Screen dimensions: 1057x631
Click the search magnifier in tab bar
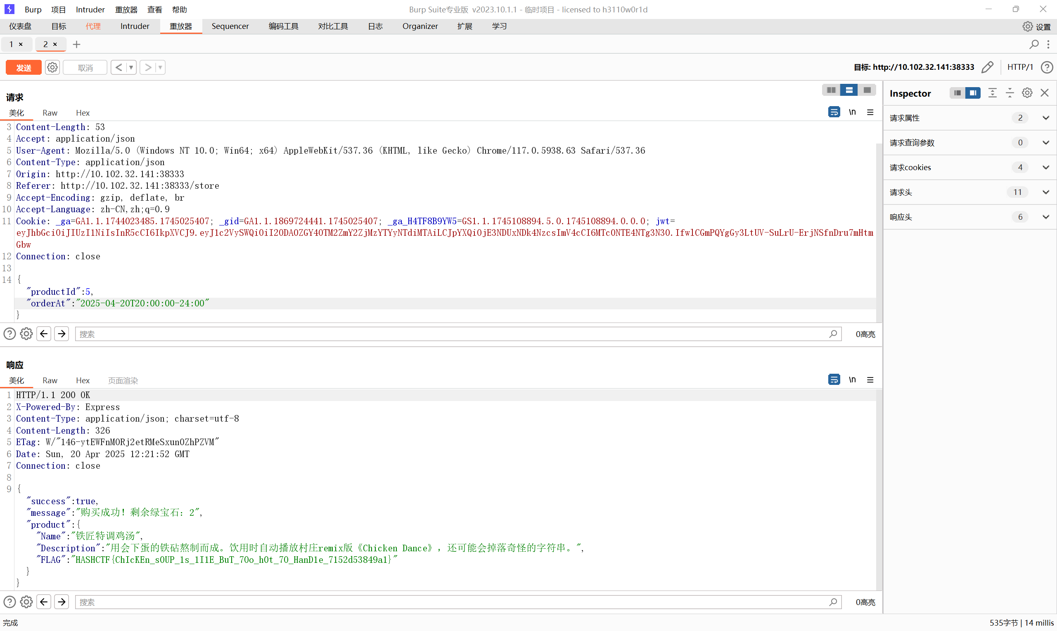point(1033,44)
